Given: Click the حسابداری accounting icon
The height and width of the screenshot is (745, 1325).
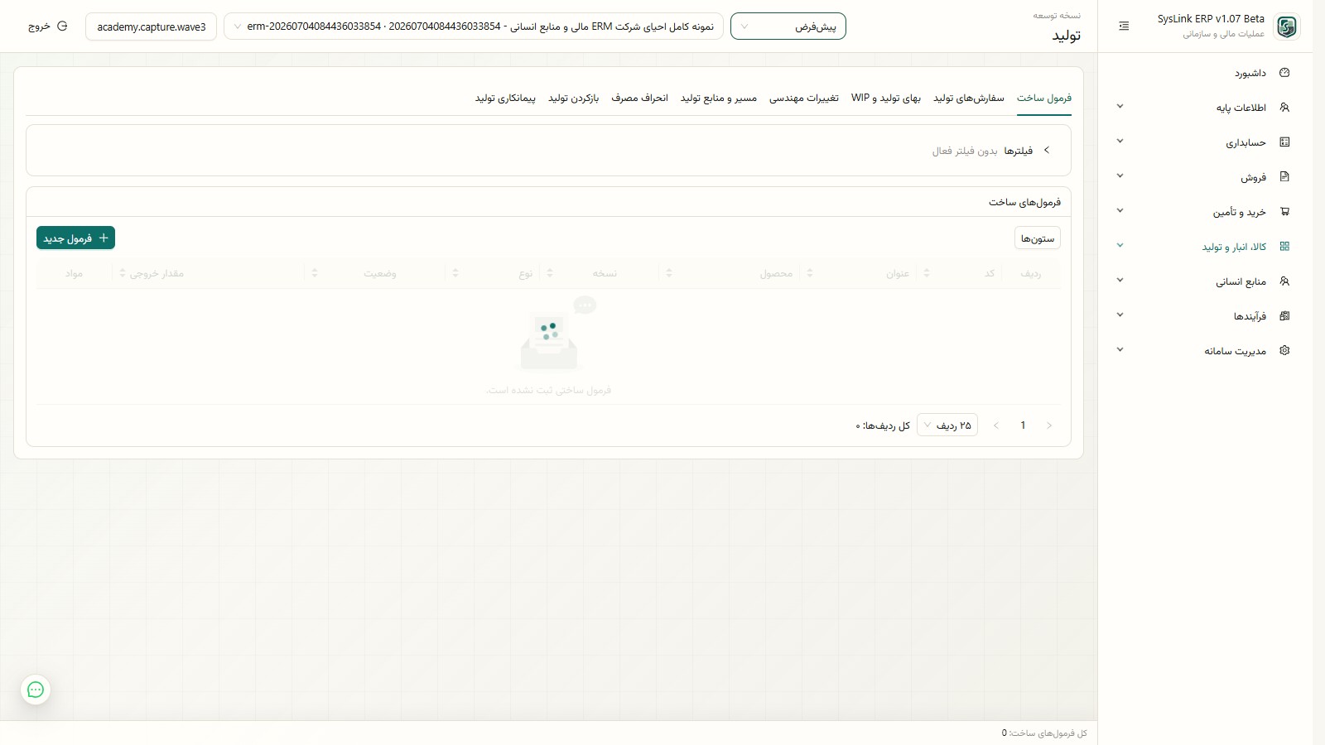Looking at the screenshot, I should [x=1284, y=142].
